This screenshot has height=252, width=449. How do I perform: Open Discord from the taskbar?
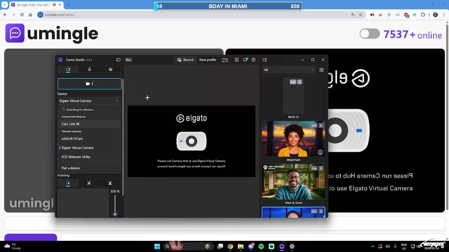[x=251, y=246]
